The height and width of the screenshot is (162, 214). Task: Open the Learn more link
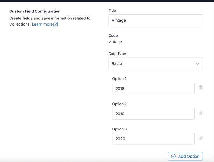(x=42, y=24)
